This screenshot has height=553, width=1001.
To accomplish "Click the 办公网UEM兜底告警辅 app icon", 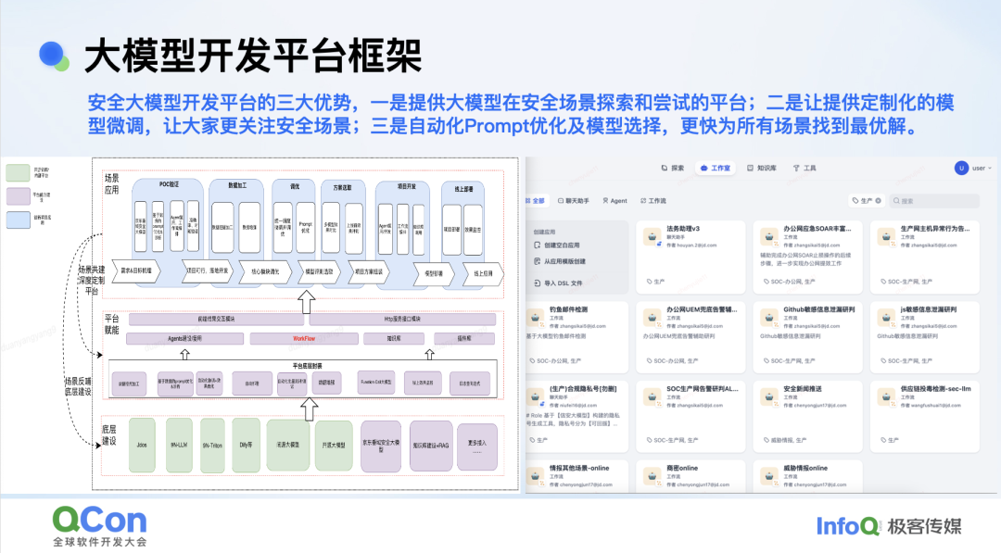I will click(x=652, y=317).
